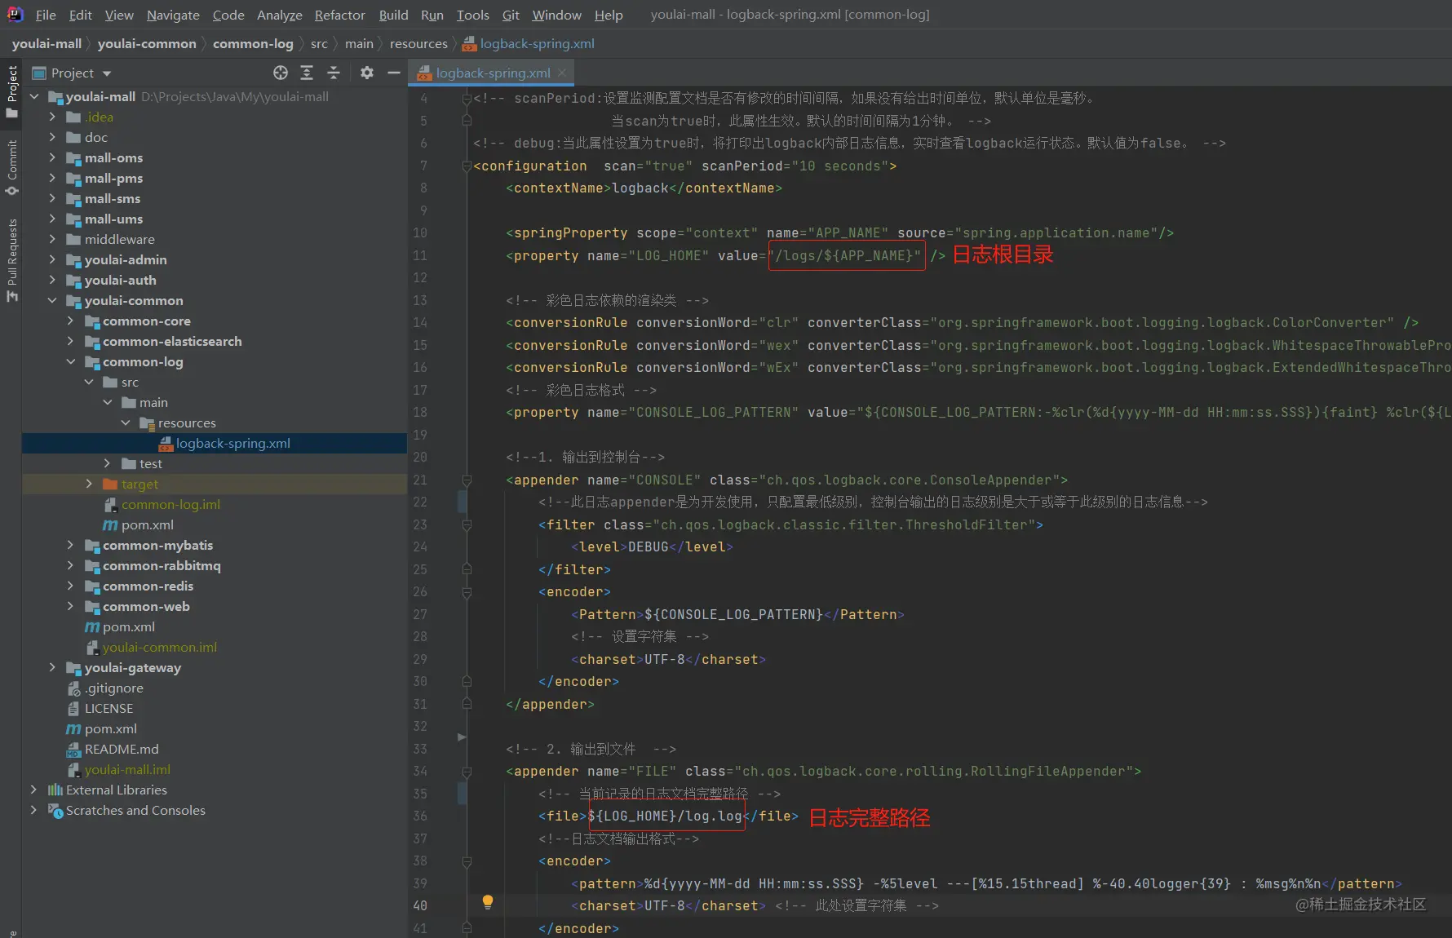Expand the common-core module

(x=70, y=321)
